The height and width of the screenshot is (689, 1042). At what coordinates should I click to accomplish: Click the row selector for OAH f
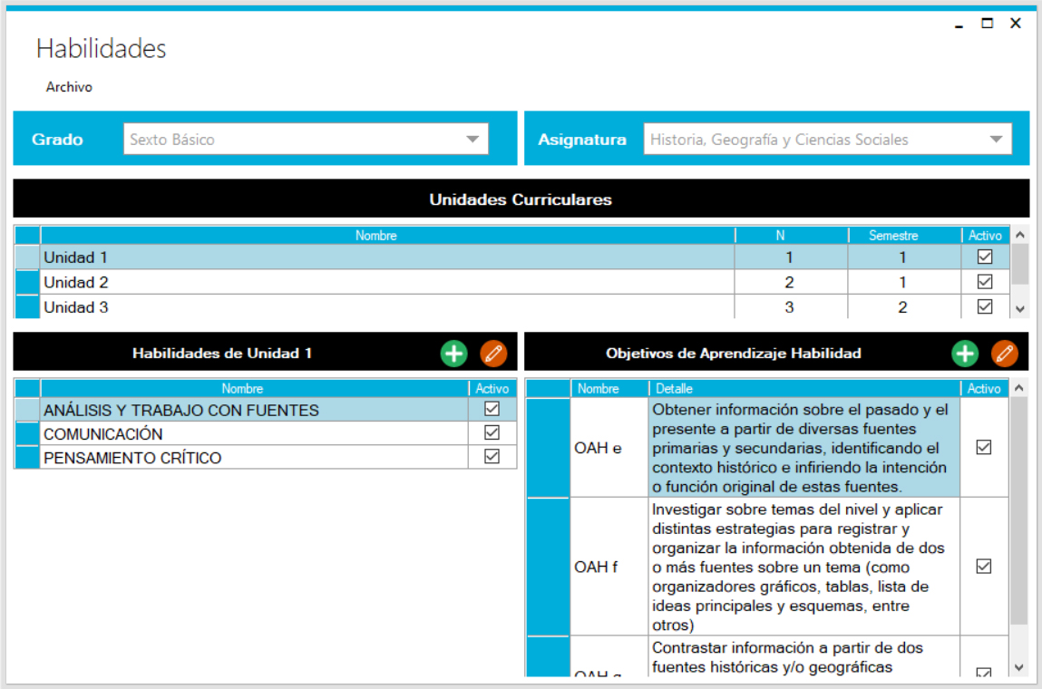(x=549, y=567)
